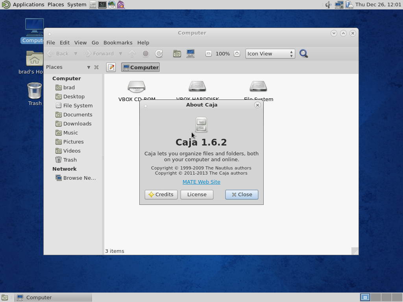This screenshot has height=302, width=403.
Task: Switch to the second workspace
Action: [x=375, y=298]
